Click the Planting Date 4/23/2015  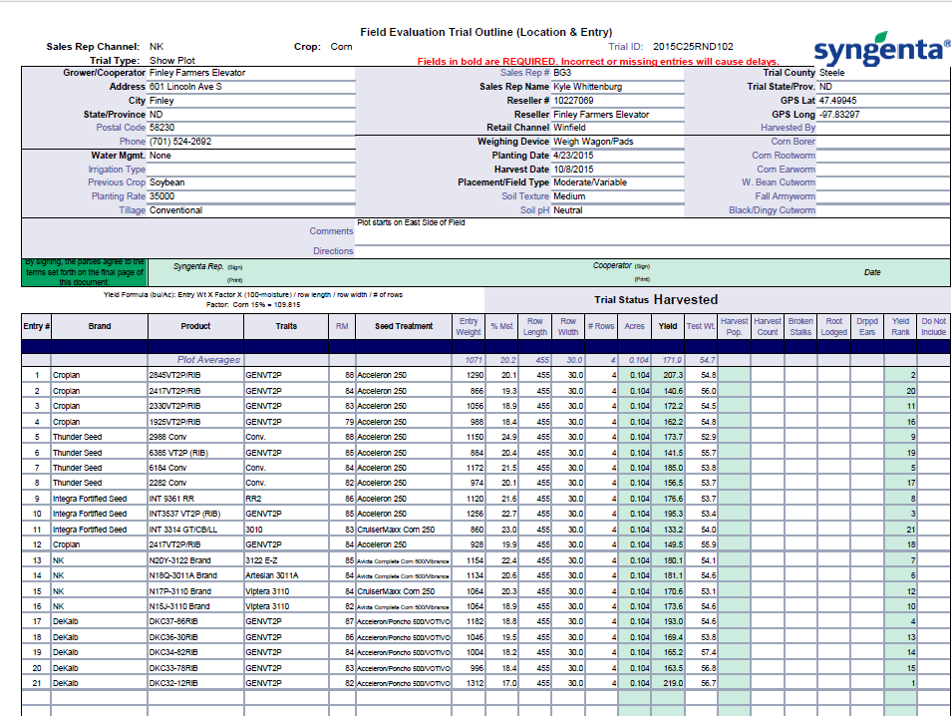click(x=573, y=156)
